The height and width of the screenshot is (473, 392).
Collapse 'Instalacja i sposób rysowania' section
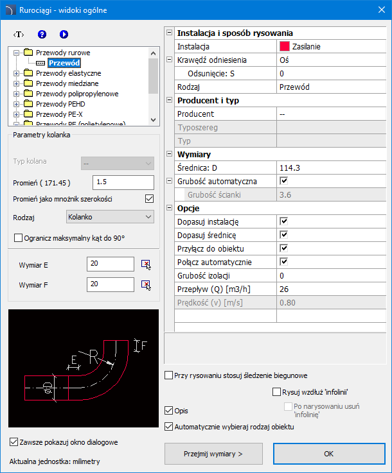tap(170, 33)
